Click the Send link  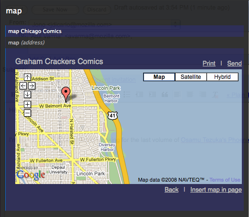pyautogui.click(x=234, y=64)
